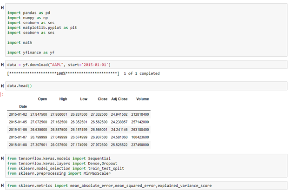Run the data.head() cell
Screen dimensions: 290x191
(3, 86)
